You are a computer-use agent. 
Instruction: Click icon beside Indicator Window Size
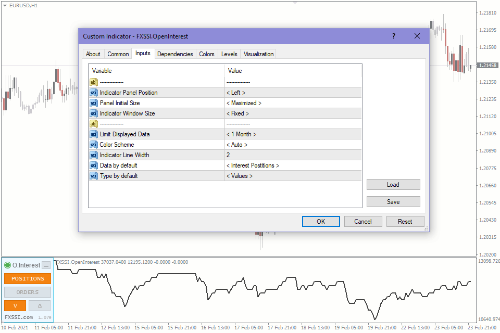tap(93, 113)
